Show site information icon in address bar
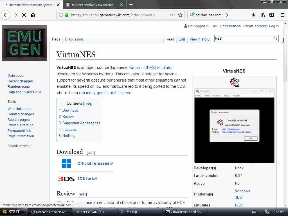Screen dimensions: 288x216 pos(61,15)
